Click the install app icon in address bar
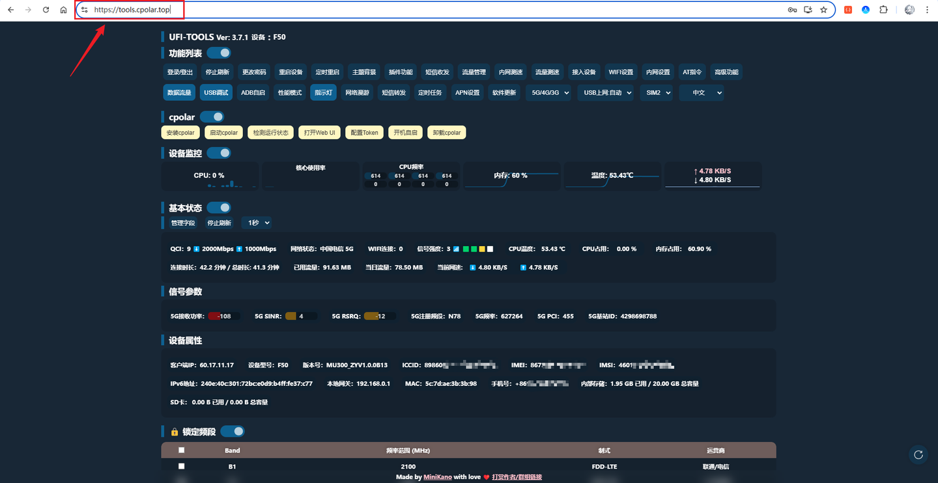This screenshot has width=938, height=483. (x=808, y=10)
